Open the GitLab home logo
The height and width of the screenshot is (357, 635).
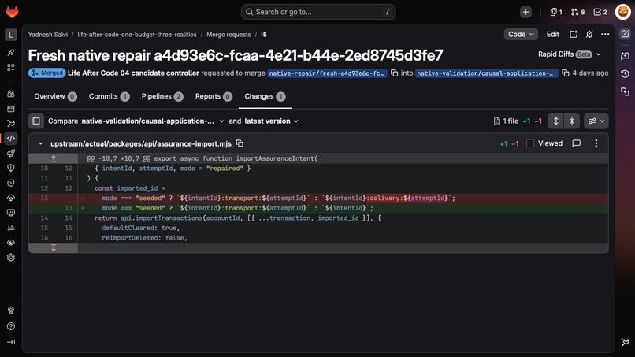pyautogui.click(x=12, y=12)
